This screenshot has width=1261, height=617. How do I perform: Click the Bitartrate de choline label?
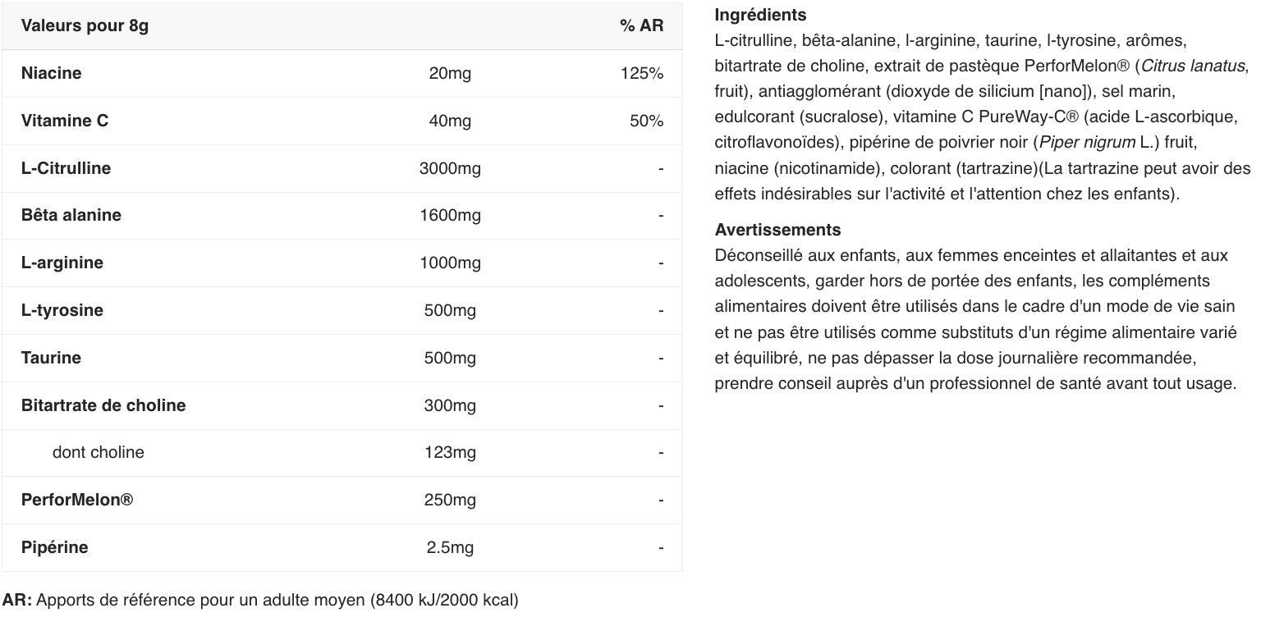tap(103, 405)
